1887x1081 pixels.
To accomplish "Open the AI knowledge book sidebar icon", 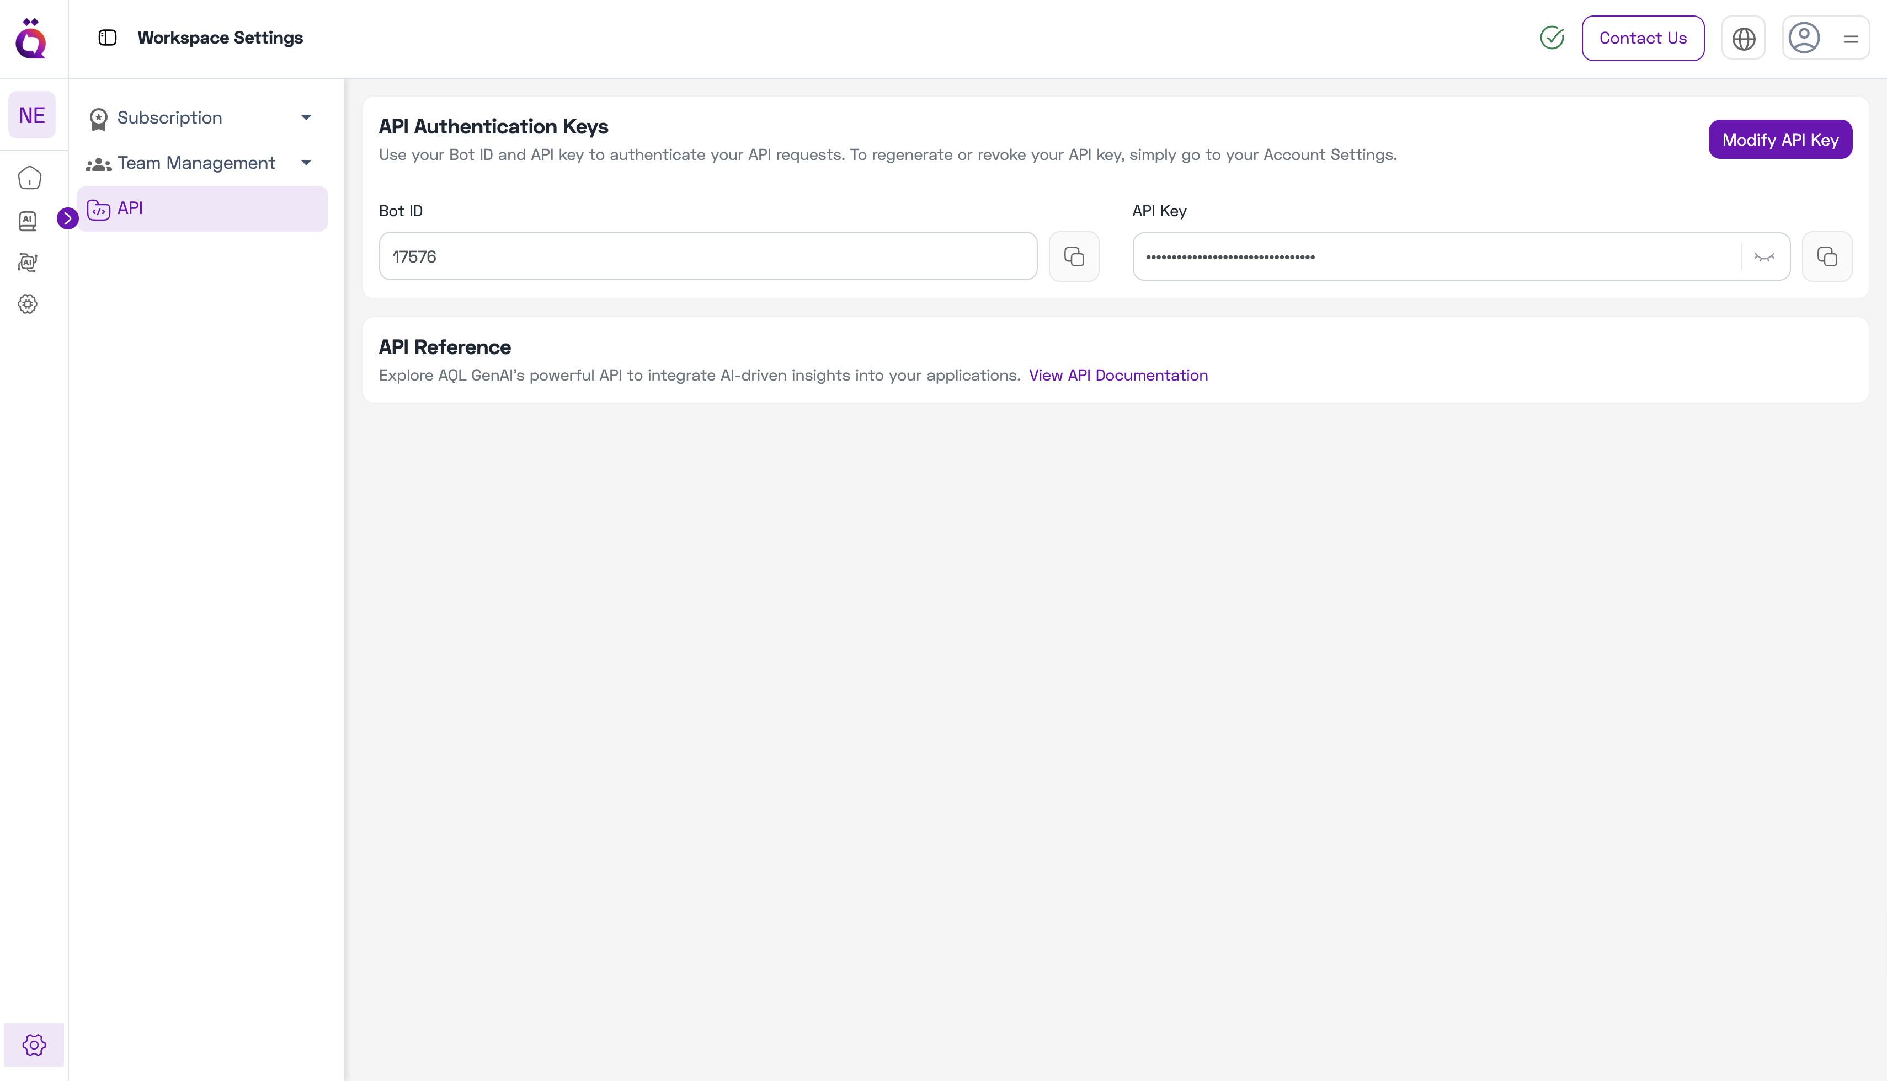I will point(28,221).
